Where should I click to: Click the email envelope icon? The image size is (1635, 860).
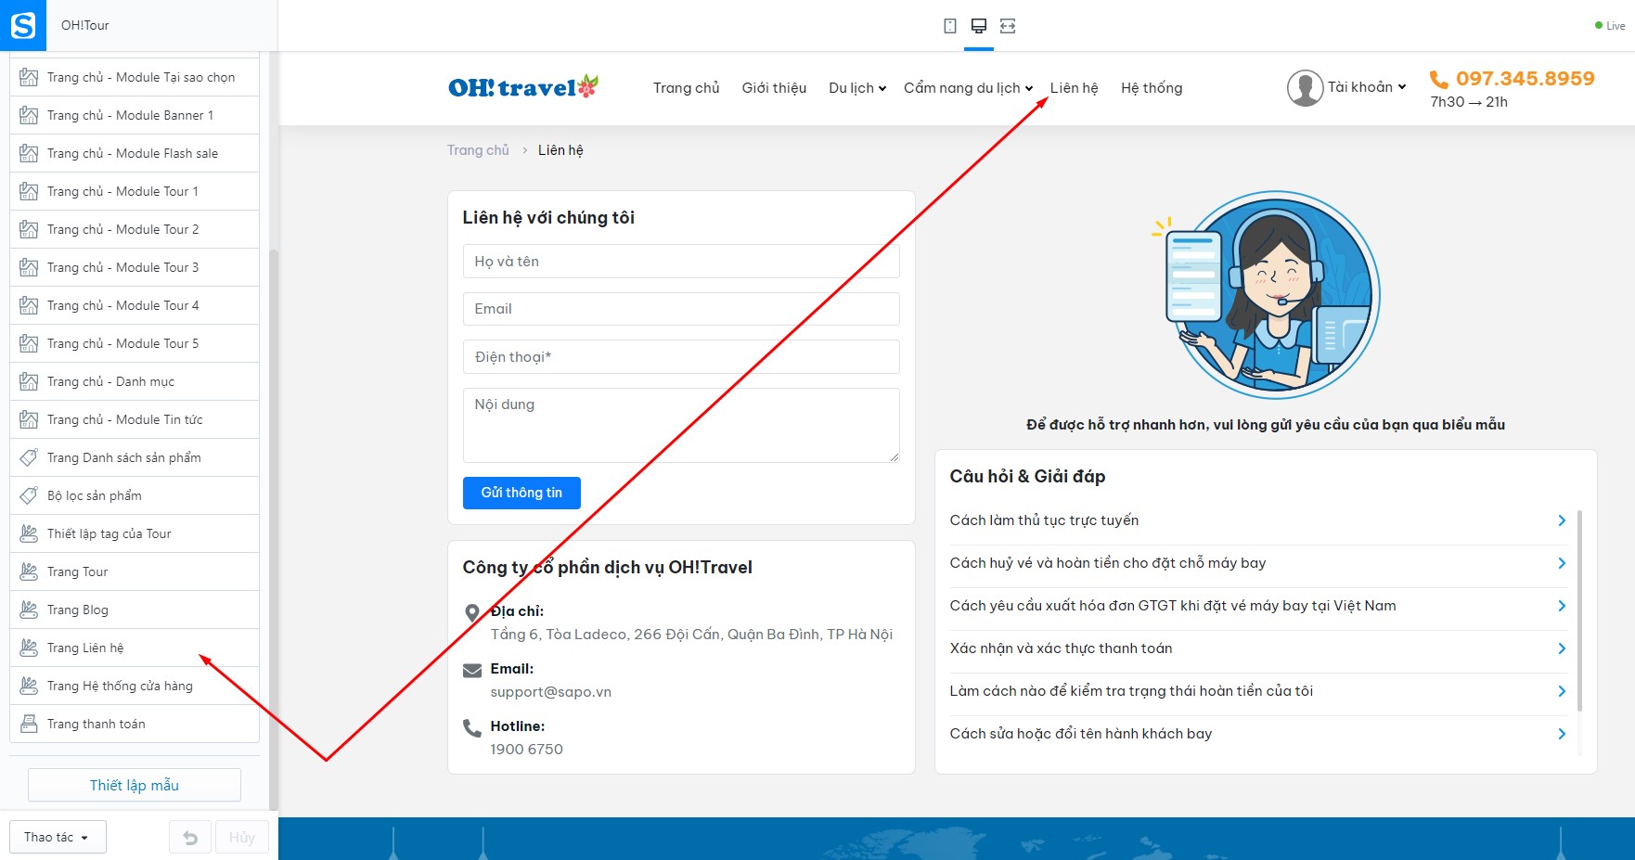point(472,671)
